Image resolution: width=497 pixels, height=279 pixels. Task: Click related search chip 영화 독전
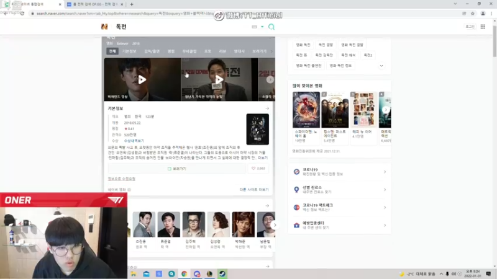coord(303,45)
